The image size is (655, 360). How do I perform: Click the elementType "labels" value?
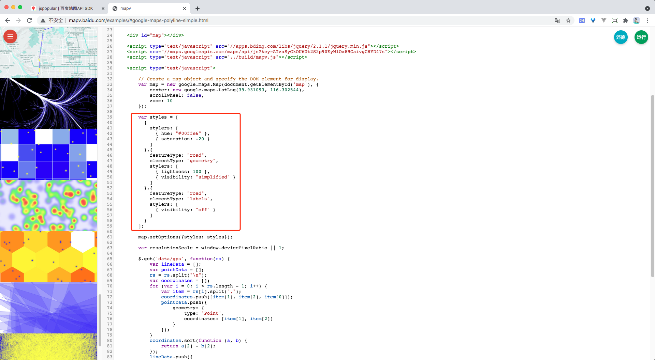(x=198, y=199)
